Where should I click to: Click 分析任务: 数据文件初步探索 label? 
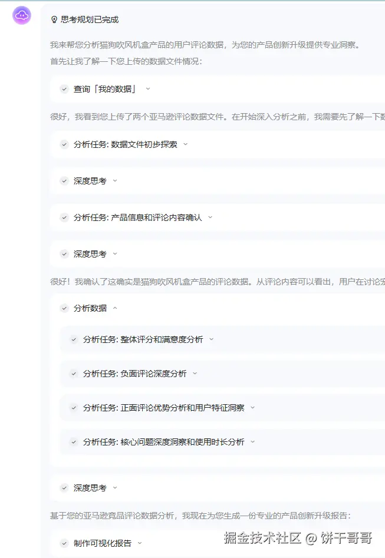pyautogui.click(x=126, y=144)
